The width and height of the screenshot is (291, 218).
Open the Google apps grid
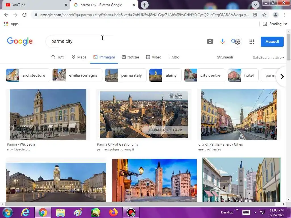click(x=252, y=42)
